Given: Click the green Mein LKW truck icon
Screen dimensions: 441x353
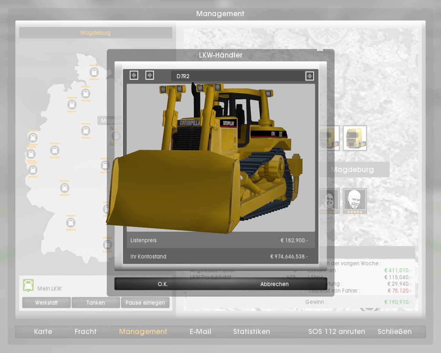Looking at the screenshot, I should coord(28,285).
